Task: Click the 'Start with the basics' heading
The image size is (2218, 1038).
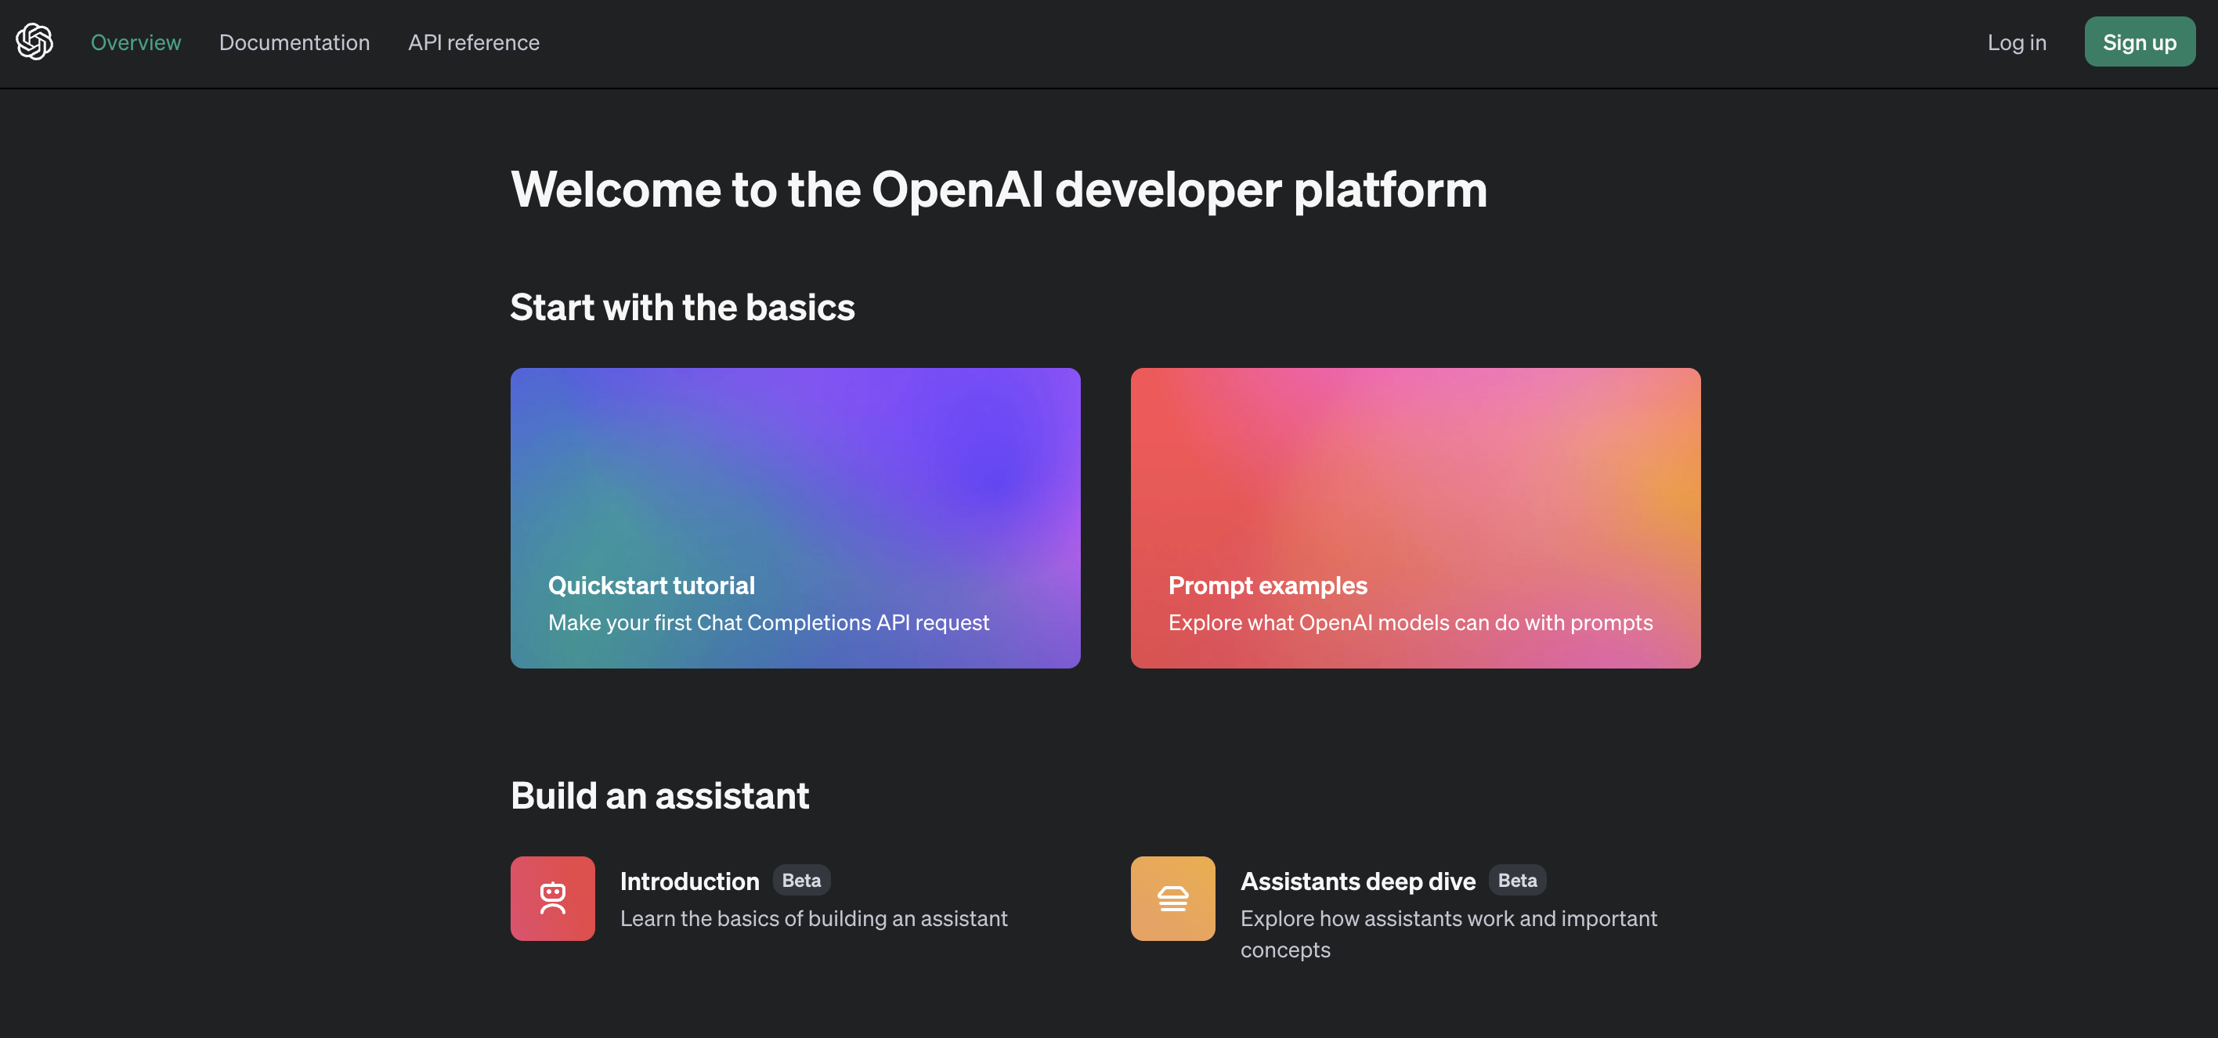Action: coord(682,308)
